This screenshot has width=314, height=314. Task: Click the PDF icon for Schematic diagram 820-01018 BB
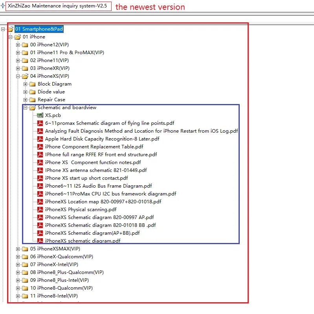(x=40, y=225)
